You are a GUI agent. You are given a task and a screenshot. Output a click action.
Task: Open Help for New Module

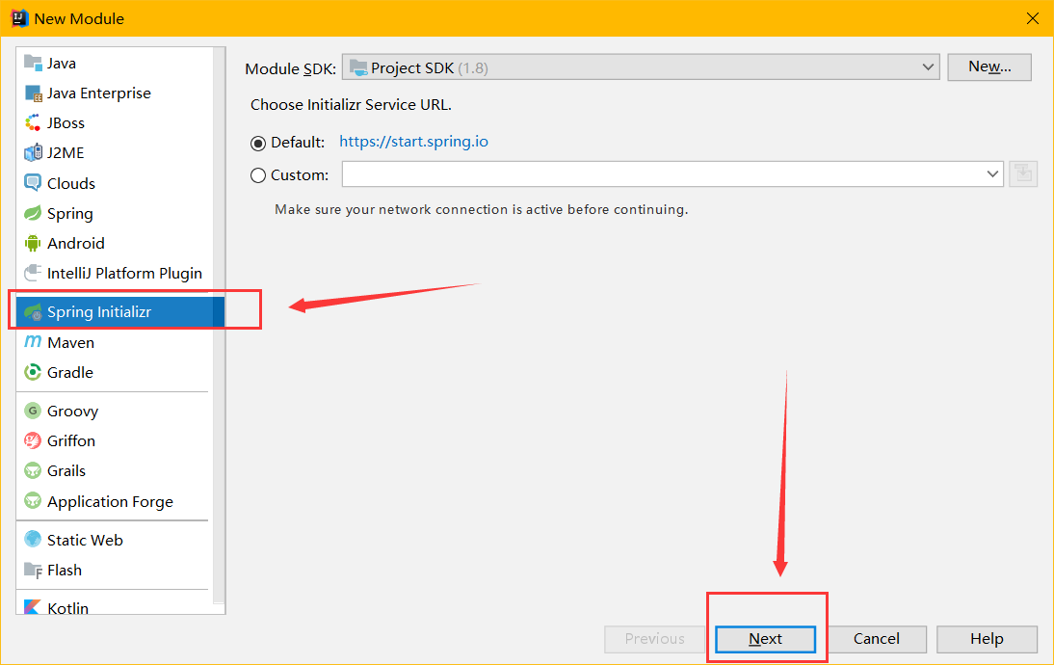987,639
